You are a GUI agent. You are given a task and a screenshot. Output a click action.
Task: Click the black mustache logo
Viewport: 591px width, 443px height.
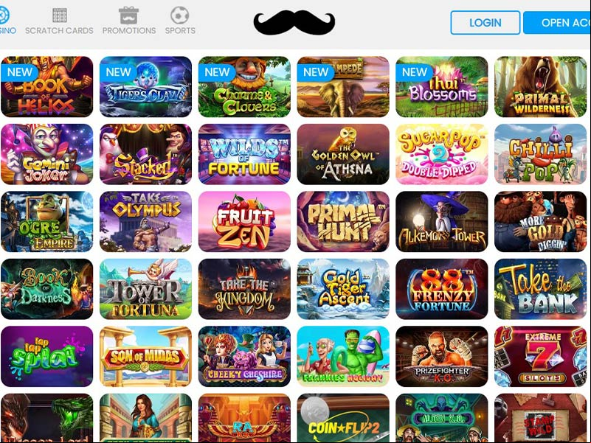294,23
